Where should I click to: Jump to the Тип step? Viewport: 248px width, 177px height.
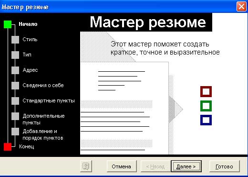coord(27,55)
